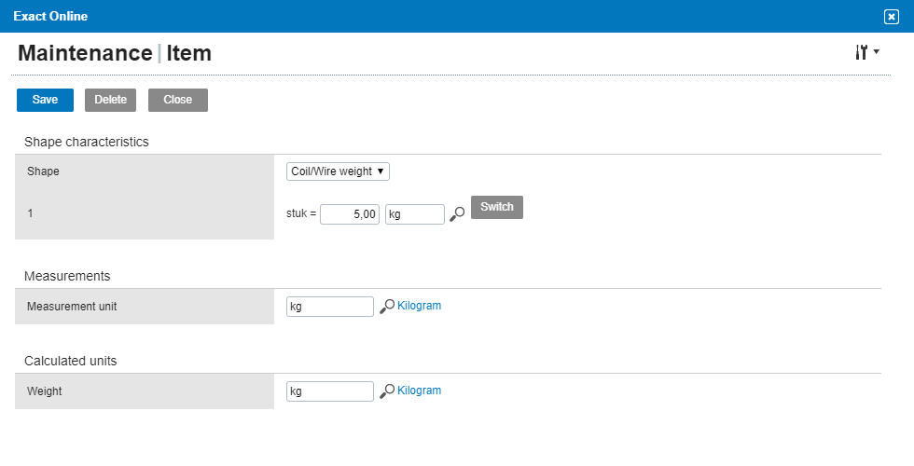Screen dimensions: 914x466
Task: Click the Shape characteristics heading
Action: click(x=86, y=142)
